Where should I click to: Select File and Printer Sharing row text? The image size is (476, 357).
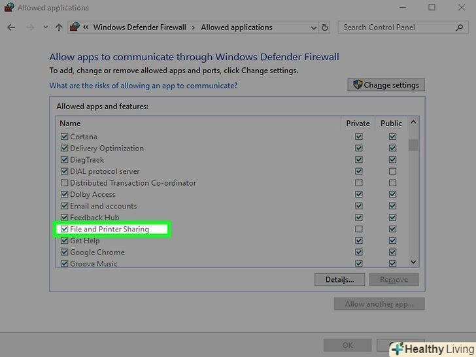click(x=109, y=229)
